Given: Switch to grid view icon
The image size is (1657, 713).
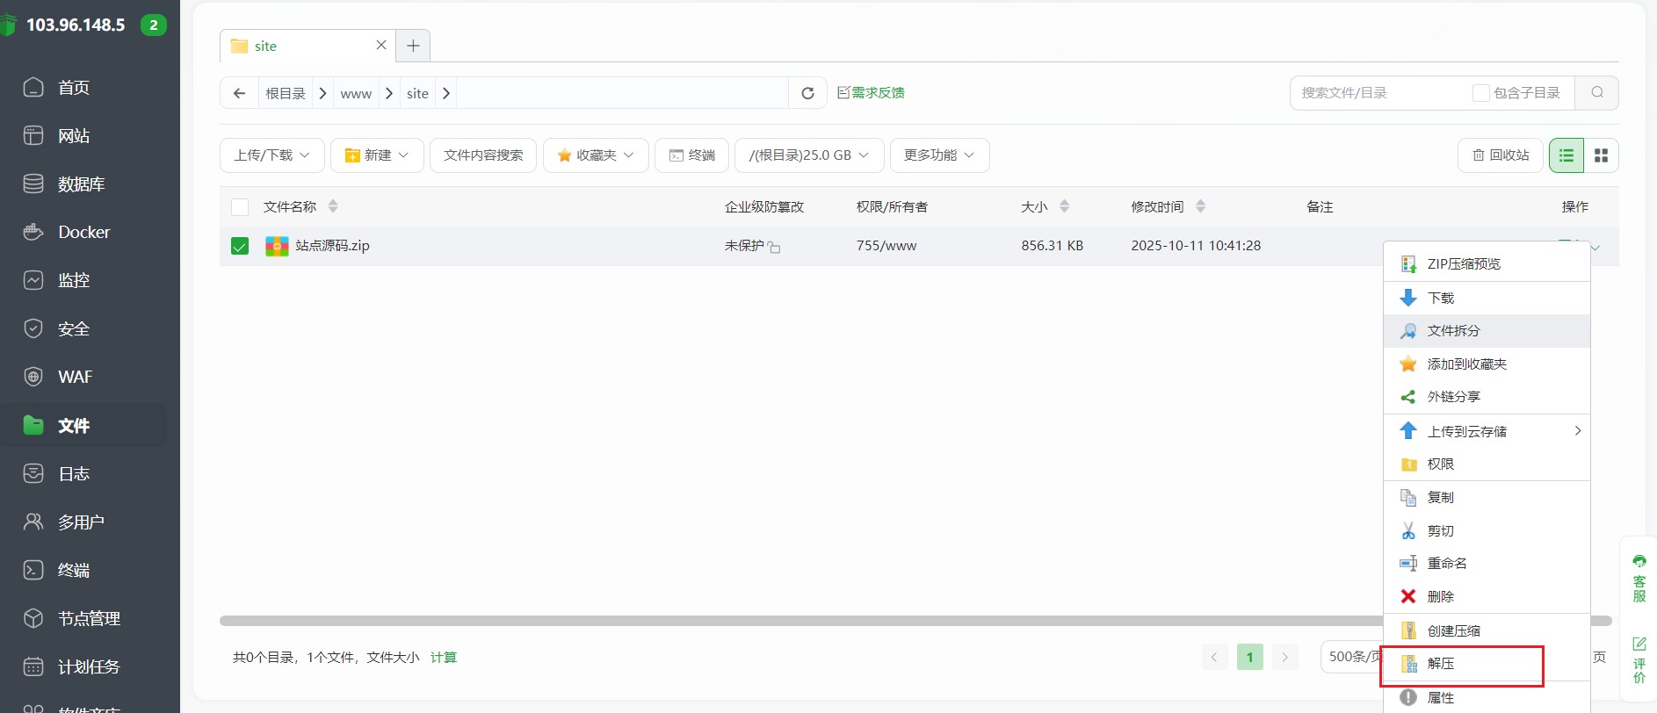Looking at the screenshot, I should [1601, 155].
